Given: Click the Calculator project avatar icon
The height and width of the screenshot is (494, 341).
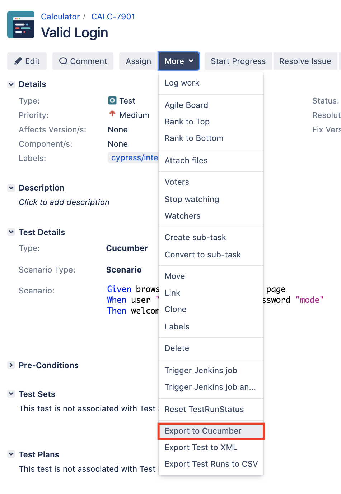Looking at the screenshot, I should click(x=21, y=24).
